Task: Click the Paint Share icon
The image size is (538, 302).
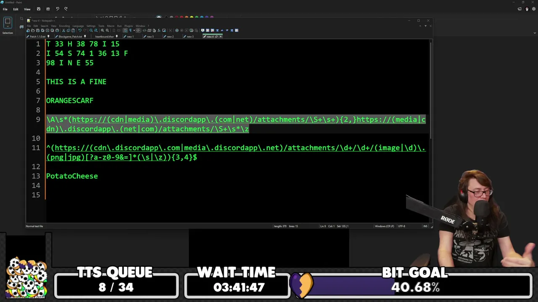Action: (x=48, y=9)
